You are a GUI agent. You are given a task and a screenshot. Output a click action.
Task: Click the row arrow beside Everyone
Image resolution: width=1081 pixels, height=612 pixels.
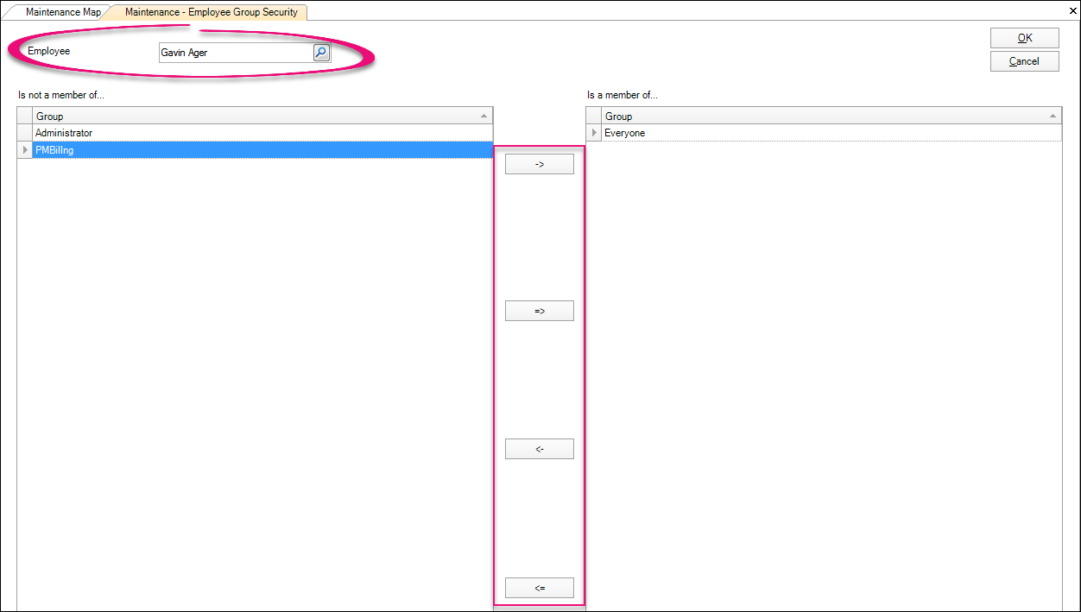click(594, 133)
